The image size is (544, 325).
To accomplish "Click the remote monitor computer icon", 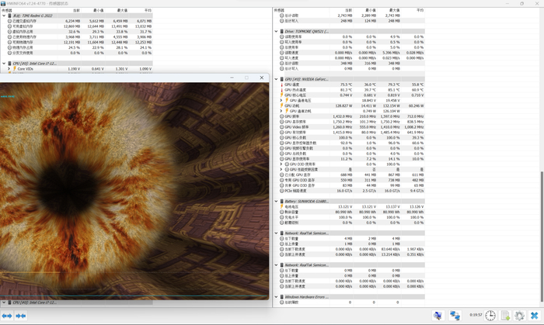I will click(438, 316).
